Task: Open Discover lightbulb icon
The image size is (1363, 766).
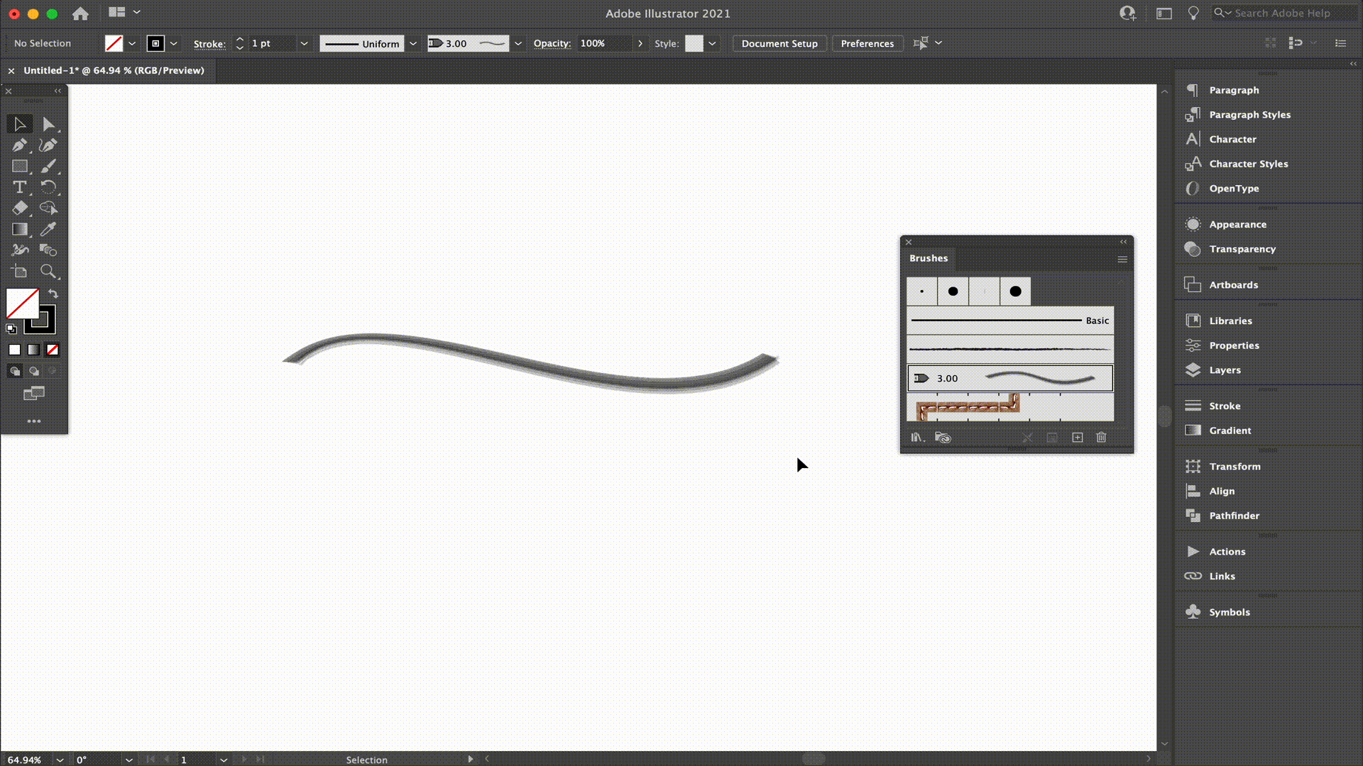Action: click(1193, 13)
